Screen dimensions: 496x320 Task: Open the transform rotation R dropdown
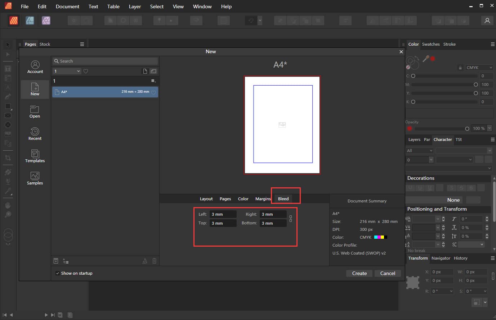click(x=441, y=291)
